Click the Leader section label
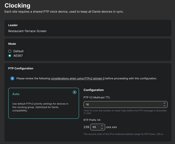The width and height of the screenshot is (175, 144). (x=13, y=25)
